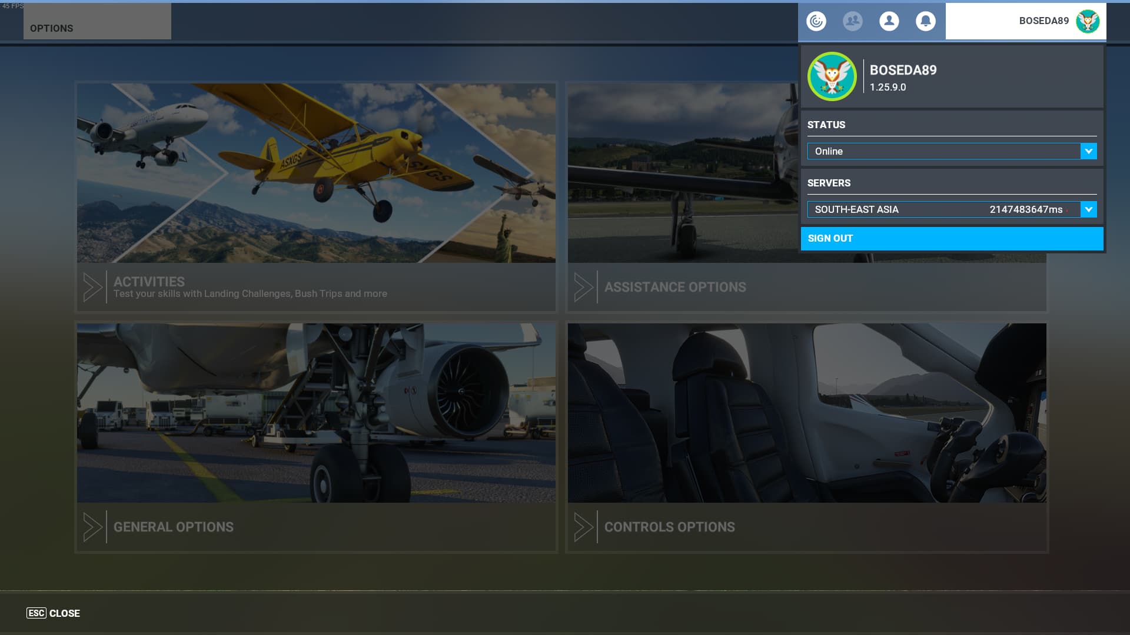The height and width of the screenshot is (635, 1130).
Task: Open notifications bell icon
Action: (x=925, y=21)
